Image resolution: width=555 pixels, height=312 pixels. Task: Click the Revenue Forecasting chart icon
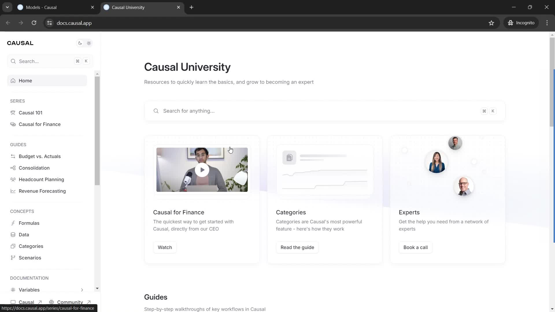13,191
